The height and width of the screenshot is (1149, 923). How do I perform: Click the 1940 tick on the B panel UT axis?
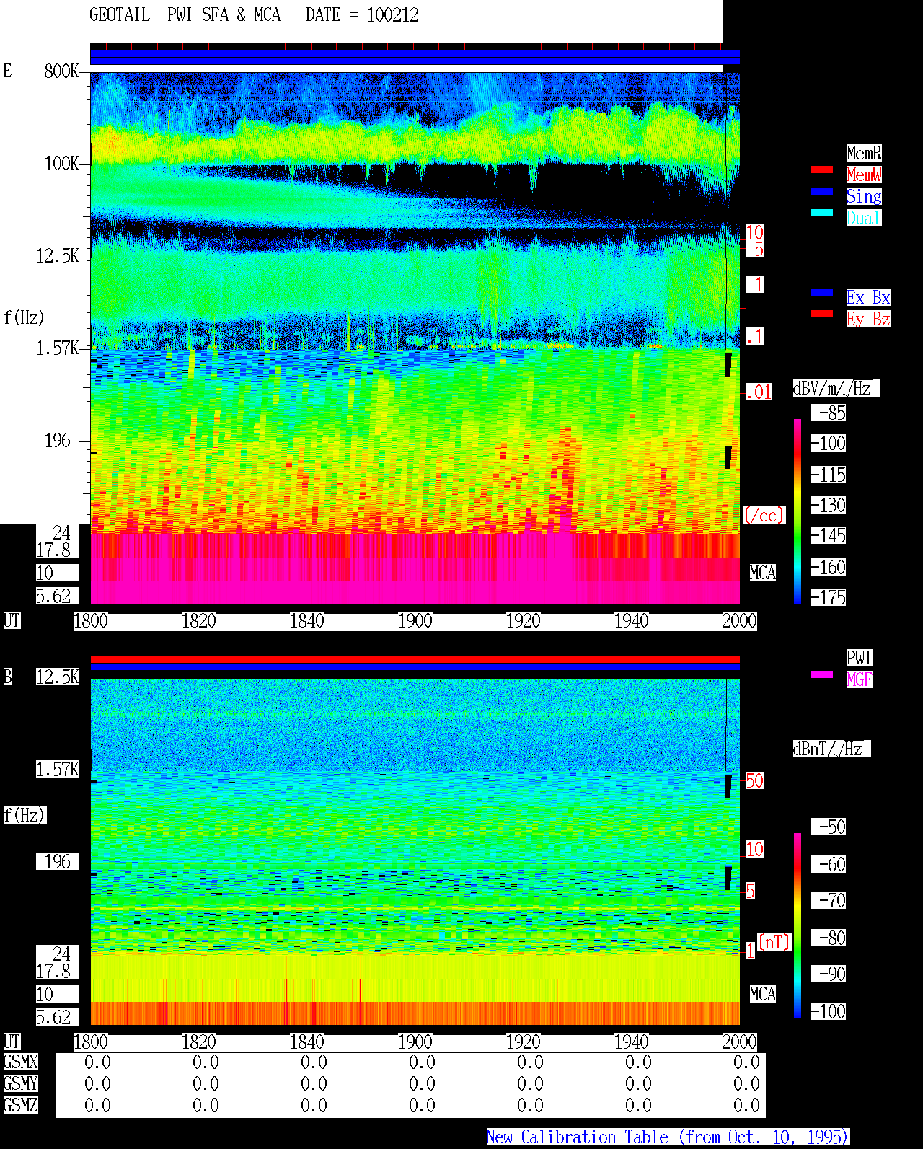(632, 1042)
